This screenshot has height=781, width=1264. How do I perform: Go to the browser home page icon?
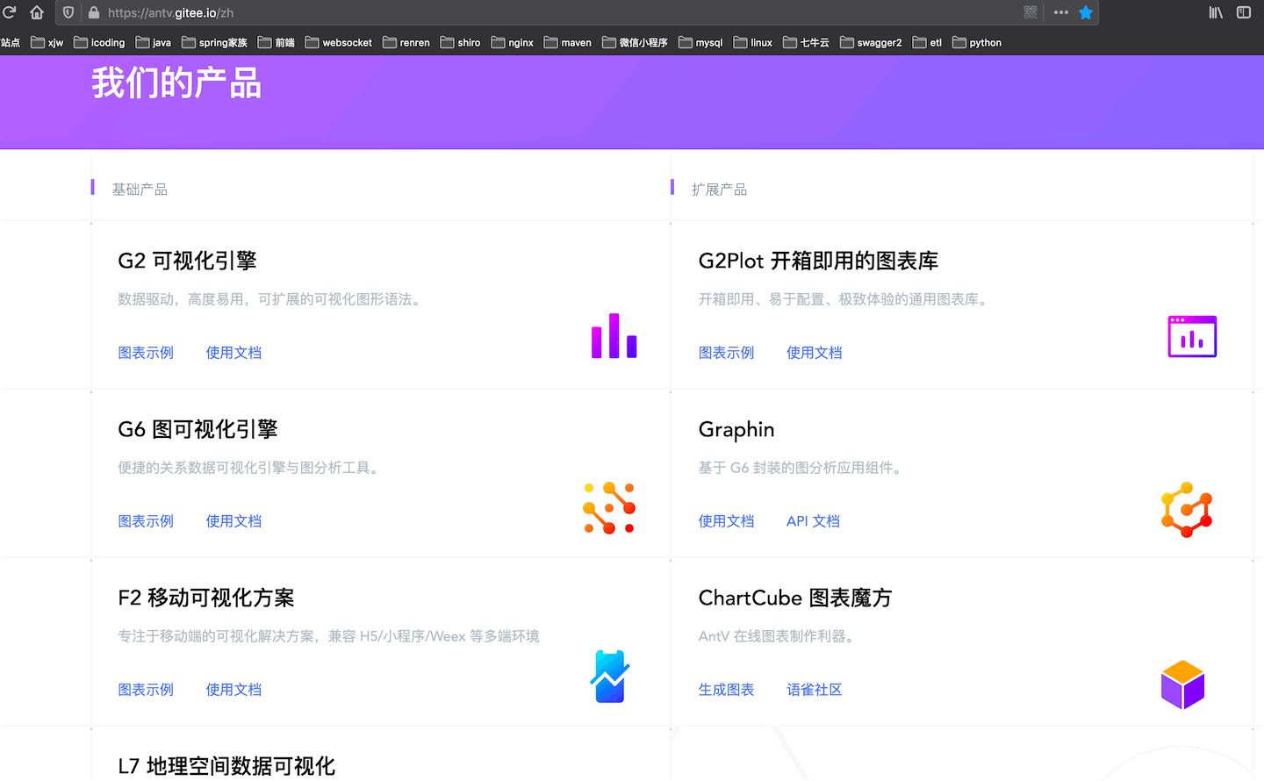click(x=37, y=12)
